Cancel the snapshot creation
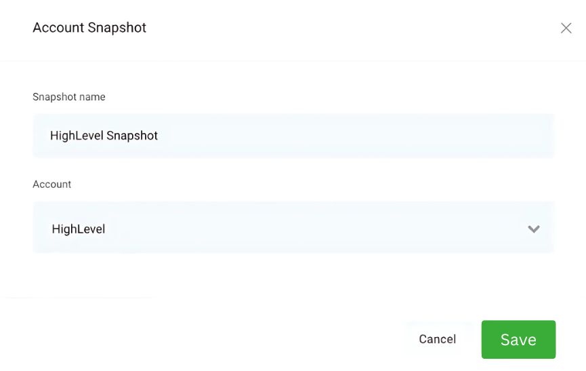The height and width of the screenshot is (371, 586). click(x=437, y=339)
